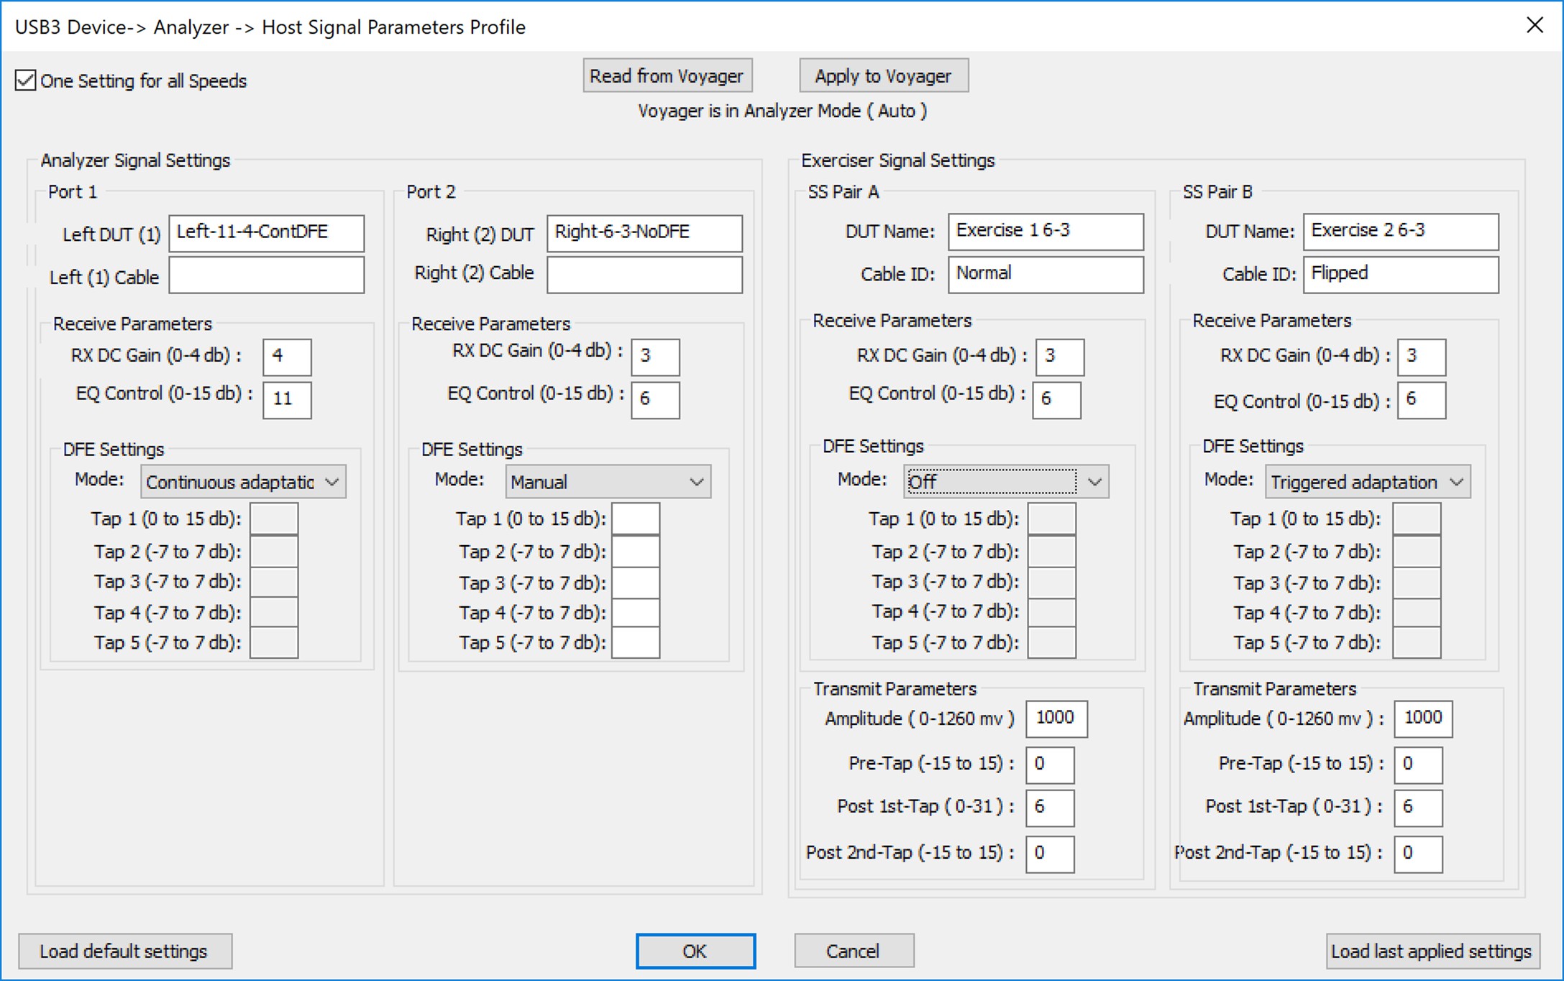Close the Signal Parameters Profile dialog
Screen dimensions: 1564x981
[x=1535, y=25]
